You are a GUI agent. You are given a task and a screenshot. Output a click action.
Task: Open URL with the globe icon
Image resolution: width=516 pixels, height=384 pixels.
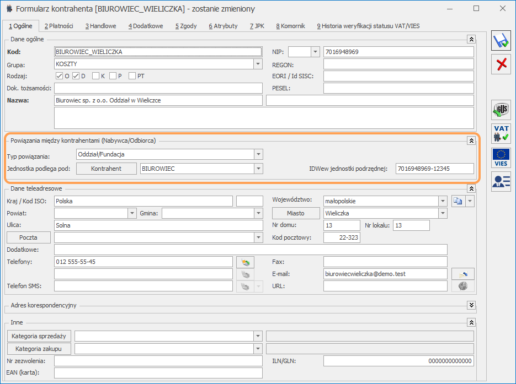coord(462,286)
